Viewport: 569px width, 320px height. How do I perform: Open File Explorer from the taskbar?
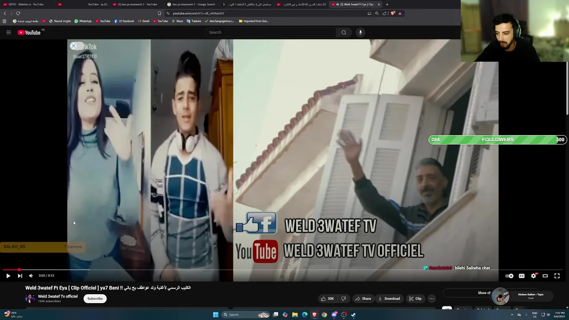pyautogui.click(x=295, y=315)
